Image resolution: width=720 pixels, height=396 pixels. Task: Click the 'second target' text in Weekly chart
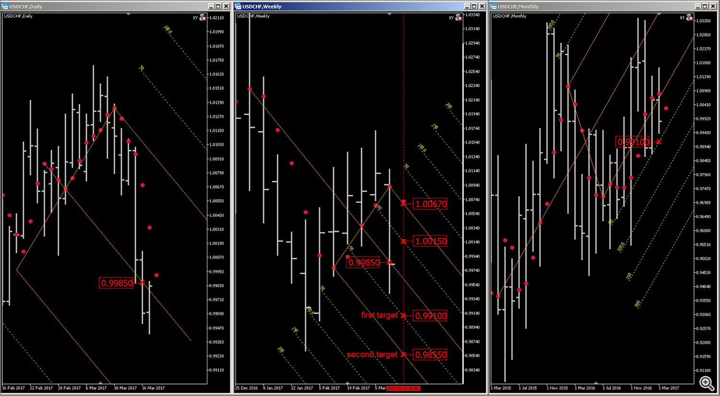point(372,354)
